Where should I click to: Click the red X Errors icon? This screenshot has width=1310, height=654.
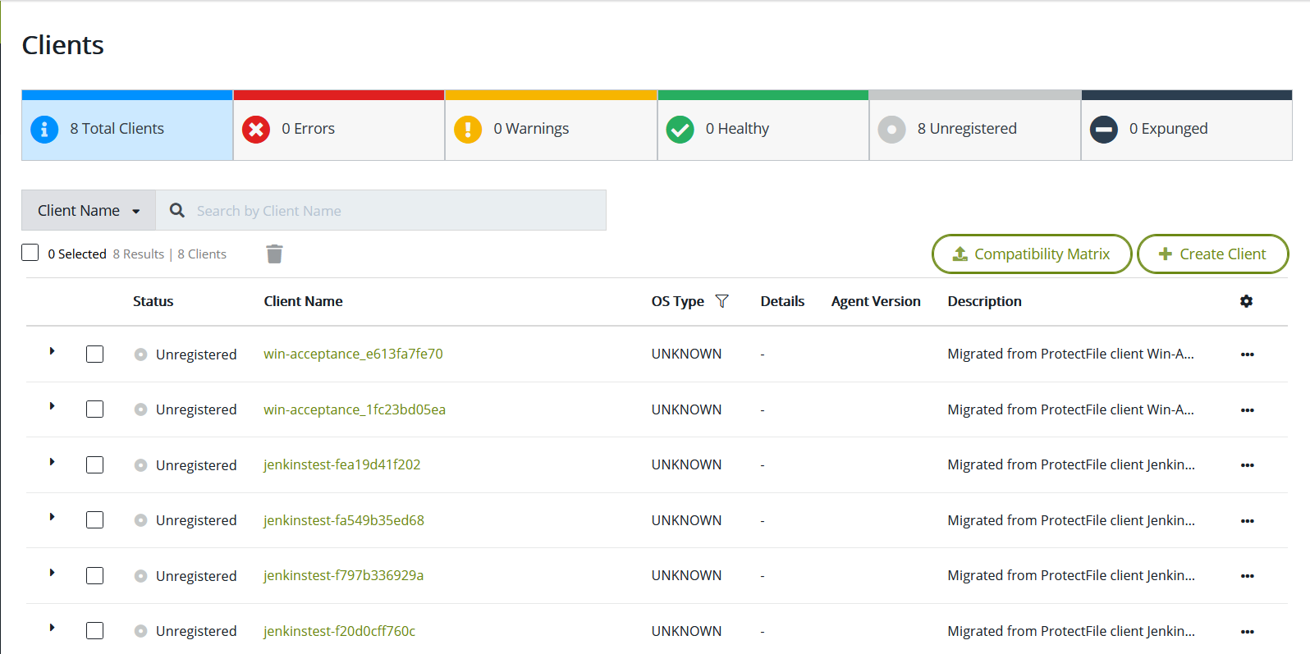[256, 130]
